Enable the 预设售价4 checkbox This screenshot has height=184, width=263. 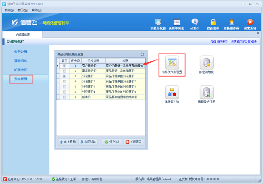pos(64,92)
